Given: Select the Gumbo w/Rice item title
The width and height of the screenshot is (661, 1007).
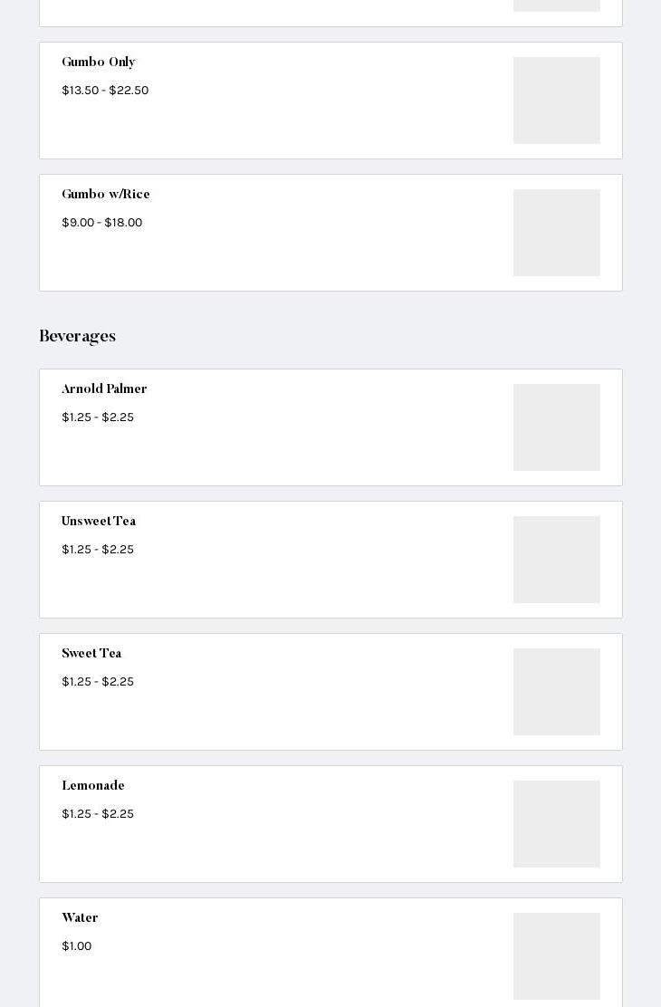Looking at the screenshot, I should [x=106, y=195].
